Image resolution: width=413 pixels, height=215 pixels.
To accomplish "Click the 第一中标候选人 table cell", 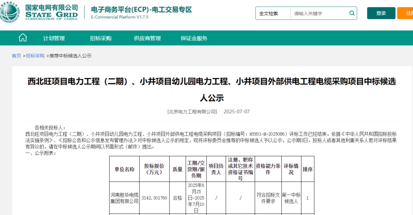I will 291,198.
